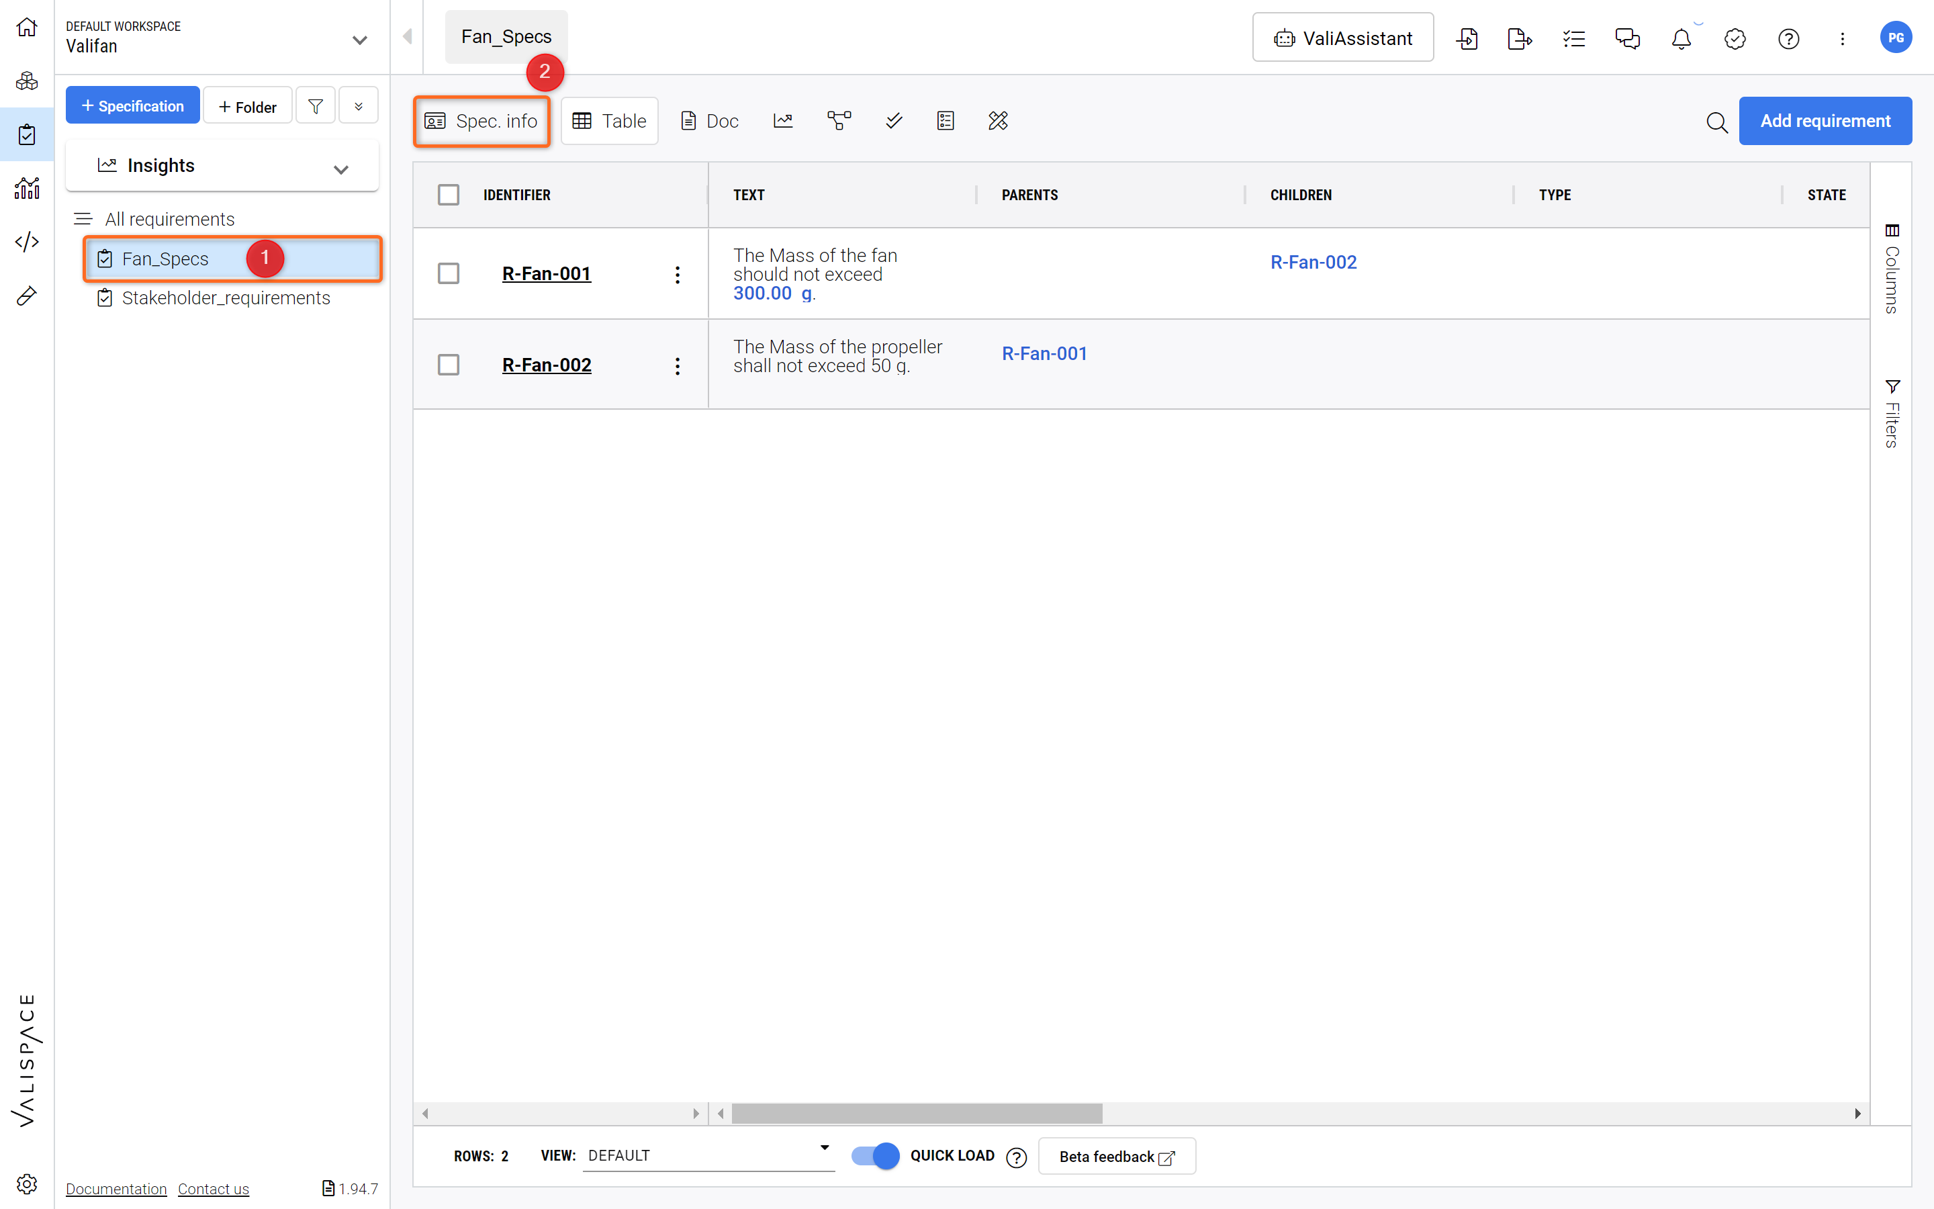Click the double-chevron expand-all button

point(359,105)
